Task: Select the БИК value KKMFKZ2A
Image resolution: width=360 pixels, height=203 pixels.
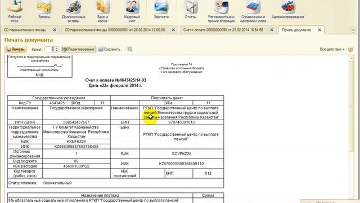Action: coord(76,142)
